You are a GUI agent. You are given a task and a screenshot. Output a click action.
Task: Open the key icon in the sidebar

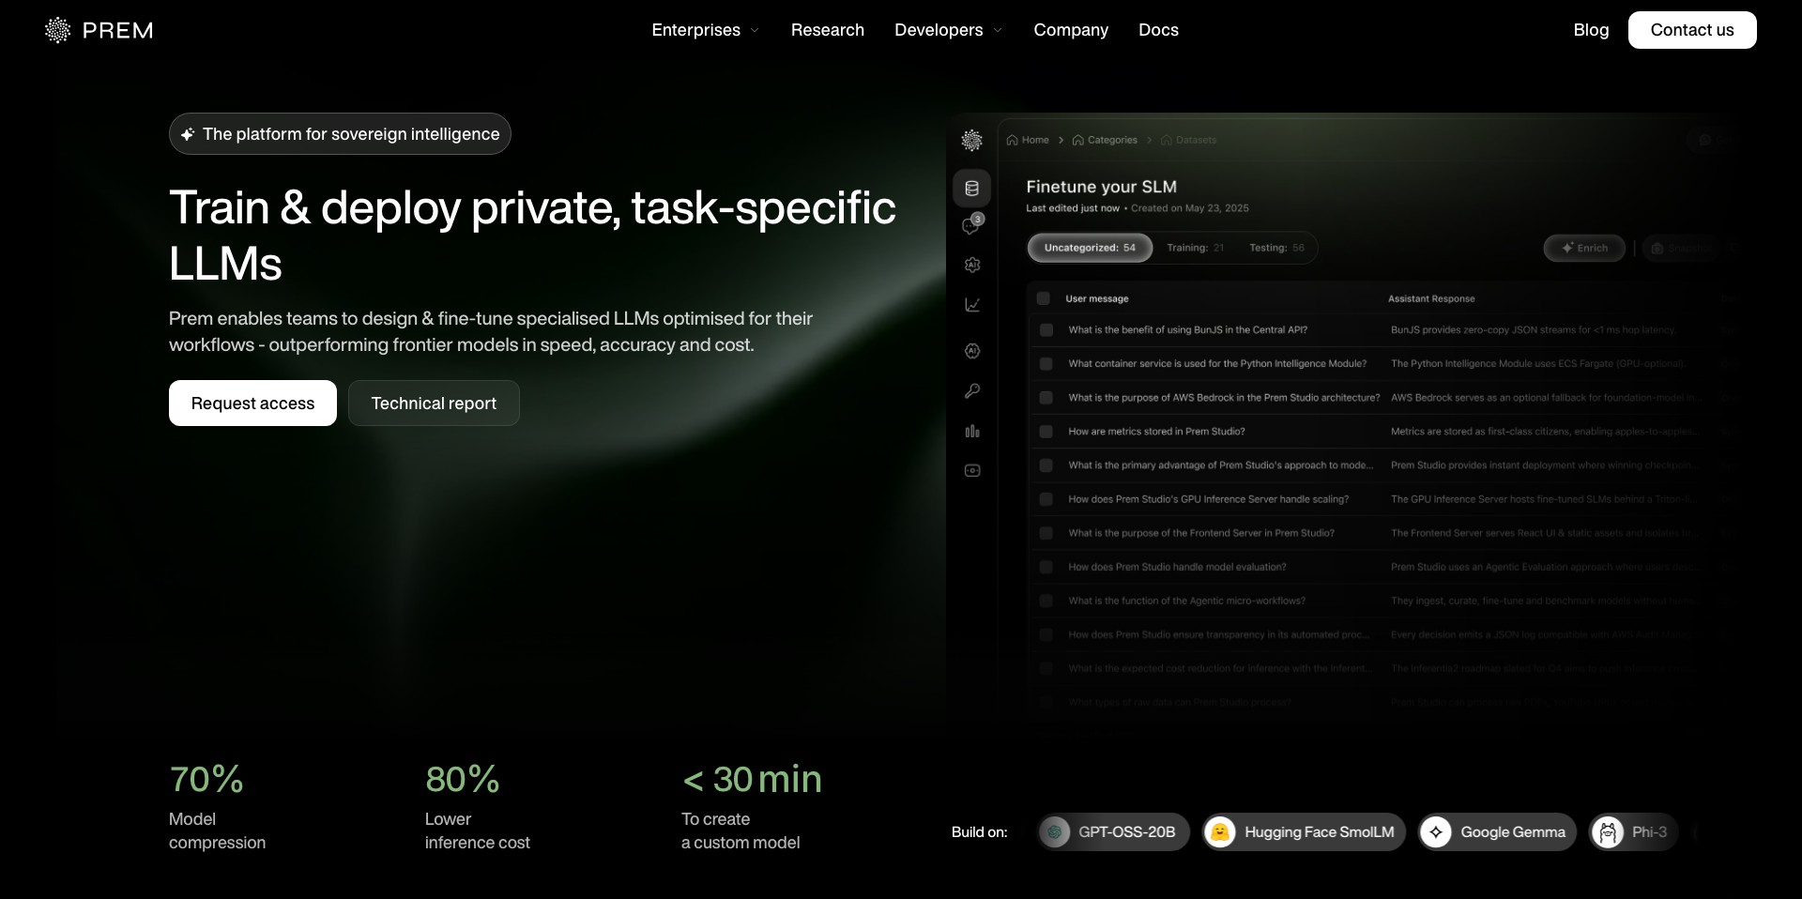[972, 391]
